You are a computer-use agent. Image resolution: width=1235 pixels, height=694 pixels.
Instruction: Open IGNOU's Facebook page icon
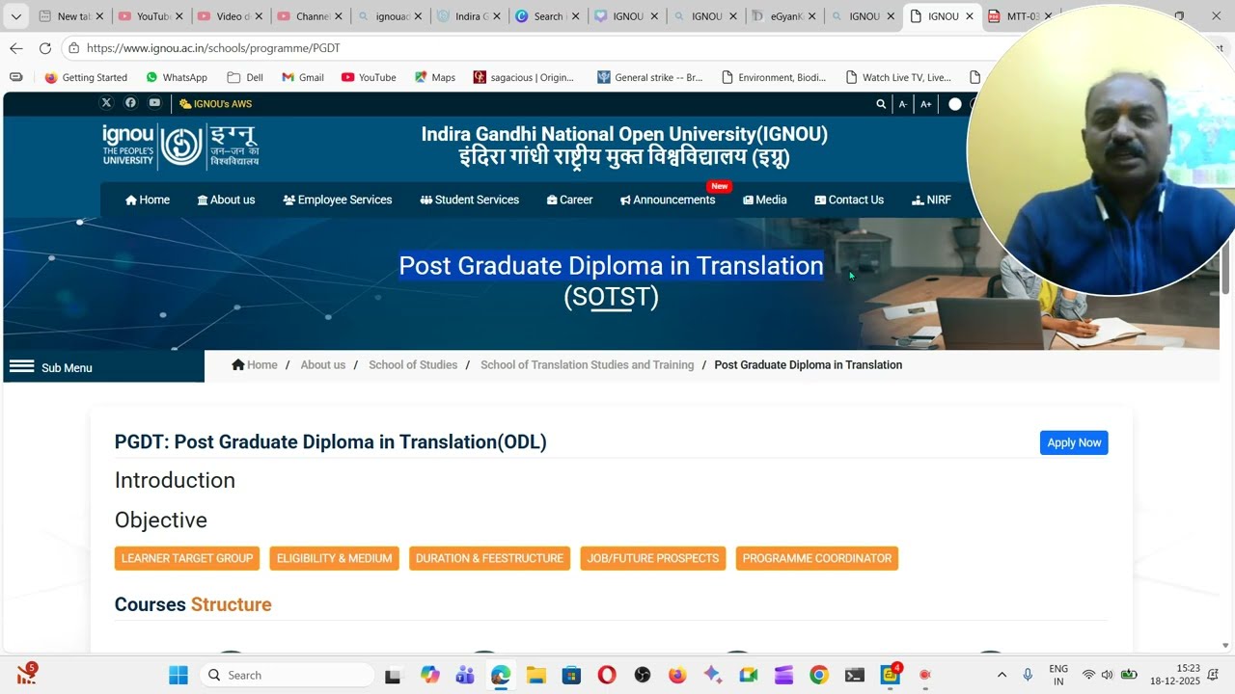(x=130, y=103)
